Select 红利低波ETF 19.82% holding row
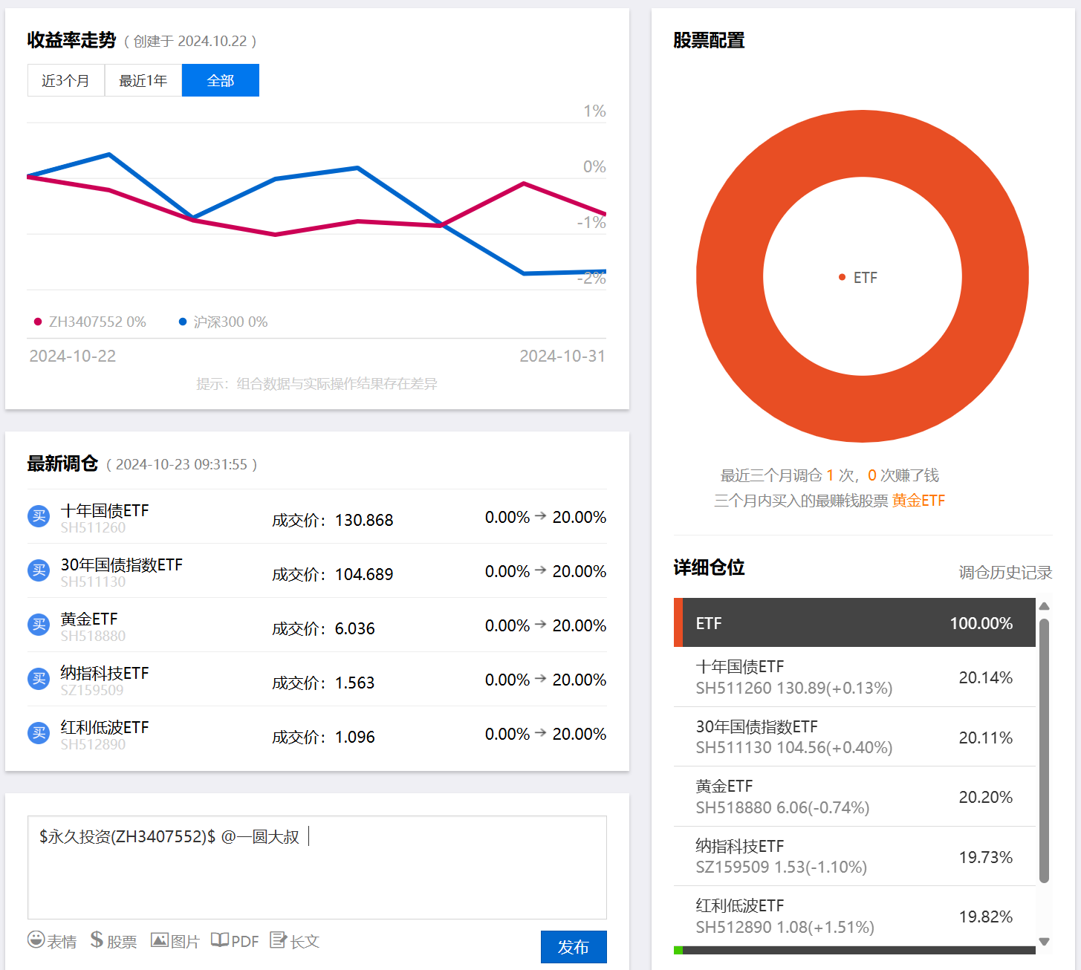1081x970 pixels. (854, 916)
